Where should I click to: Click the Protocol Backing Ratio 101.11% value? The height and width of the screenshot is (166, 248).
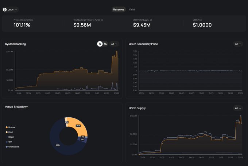pos(23,25)
